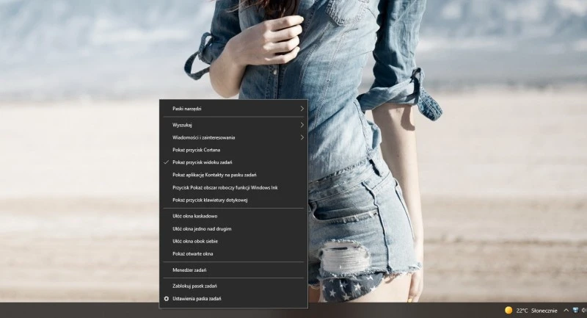
Task: Choose Ułóż okna kaskadowo
Action: pyautogui.click(x=233, y=216)
